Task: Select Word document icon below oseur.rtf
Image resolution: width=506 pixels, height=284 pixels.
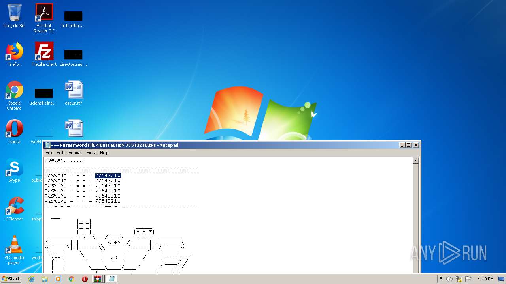Action: point(74,129)
